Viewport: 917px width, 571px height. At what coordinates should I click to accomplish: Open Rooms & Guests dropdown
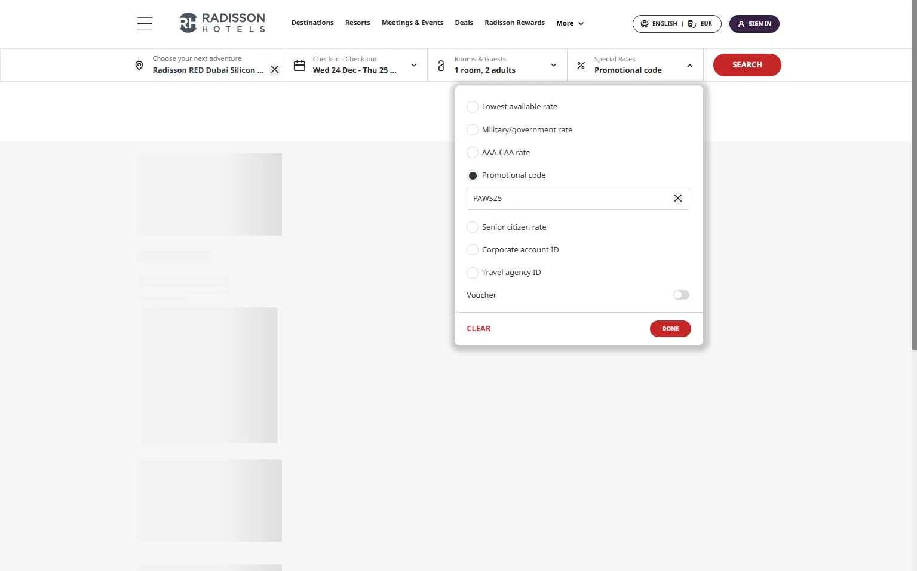(497, 65)
